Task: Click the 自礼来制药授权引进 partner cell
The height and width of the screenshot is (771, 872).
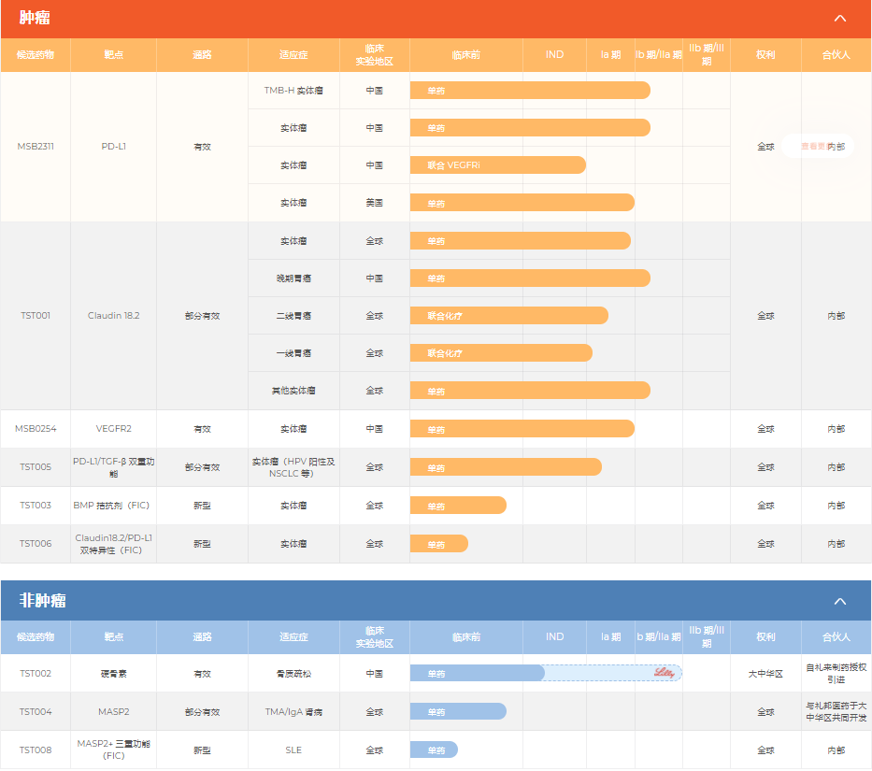Action: pyautogui.click(x=836, y=673)
